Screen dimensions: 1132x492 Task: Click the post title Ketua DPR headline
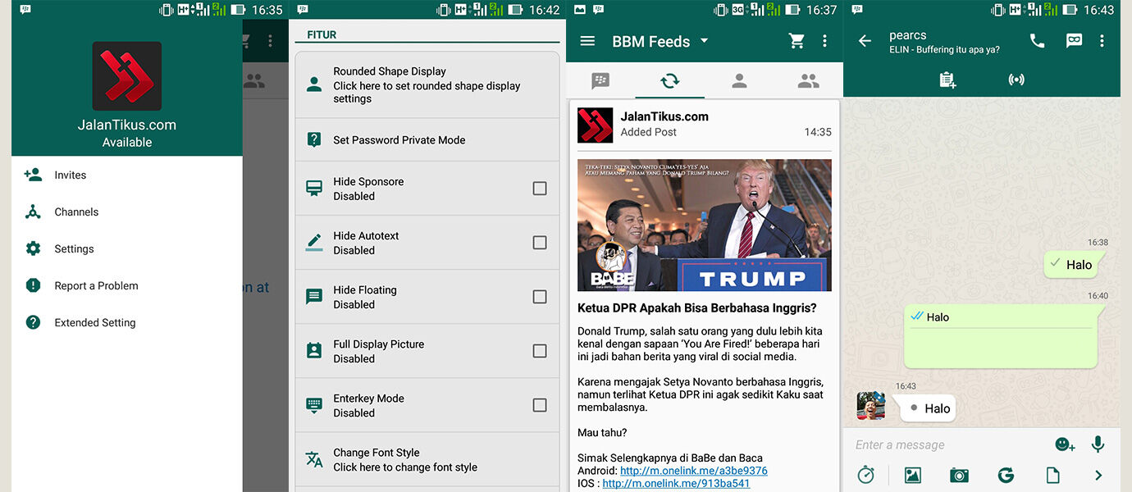click(x=697, y=308)
